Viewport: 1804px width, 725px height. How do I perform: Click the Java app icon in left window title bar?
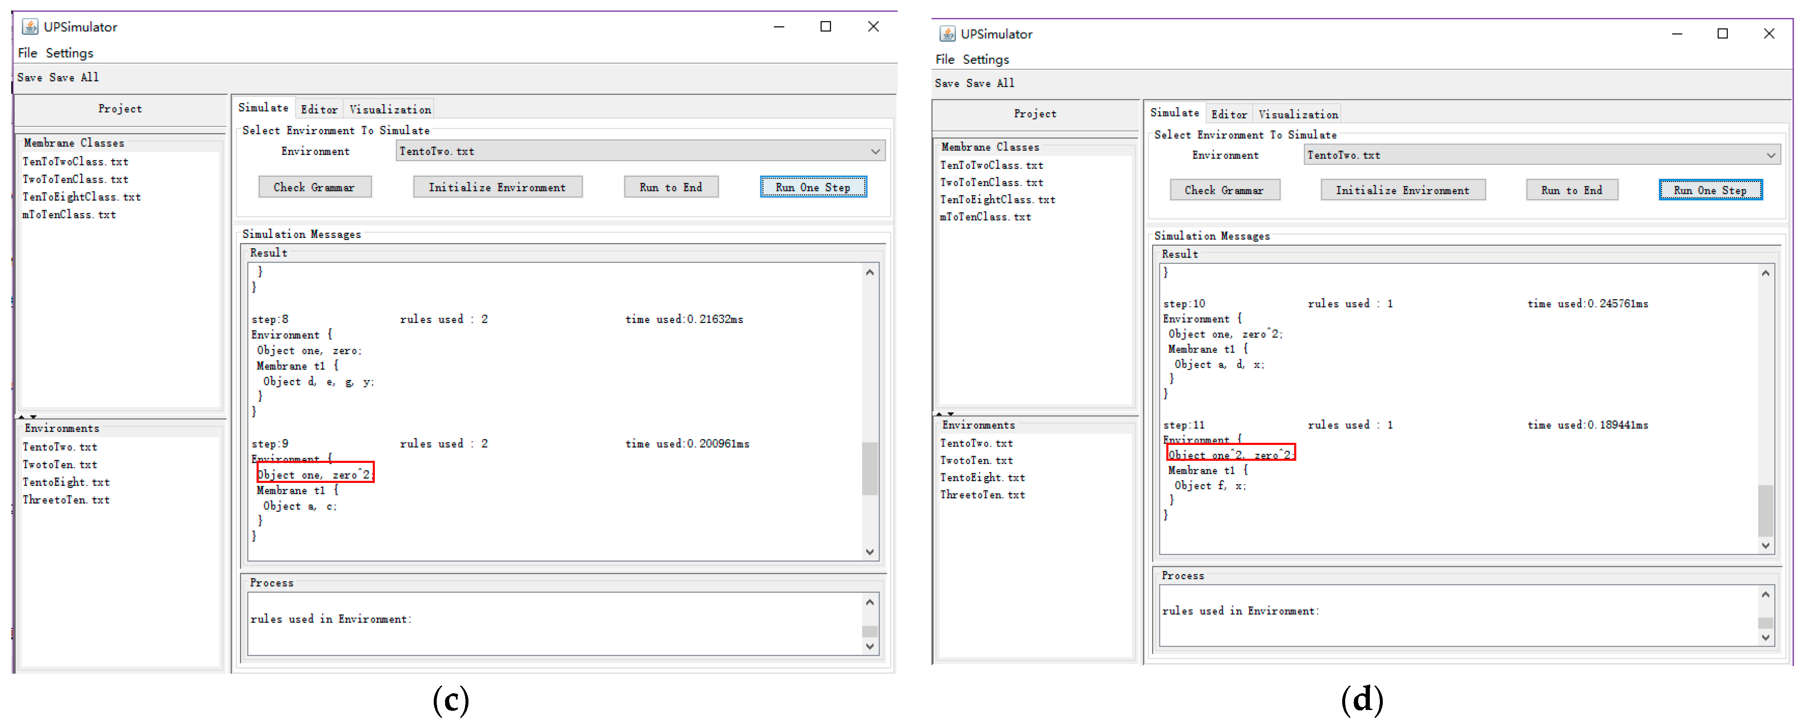coord(30,27)
